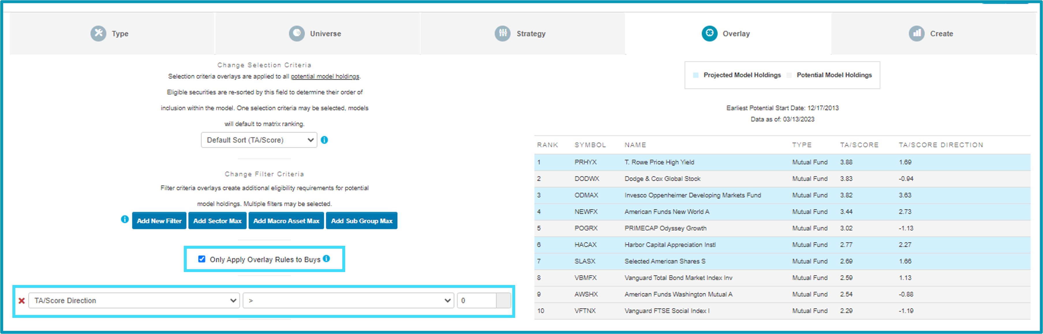The height and width of the screenshot is (334, 1043).
Task: Sort by the TYPE column header
Action: [x=802, y=145]
